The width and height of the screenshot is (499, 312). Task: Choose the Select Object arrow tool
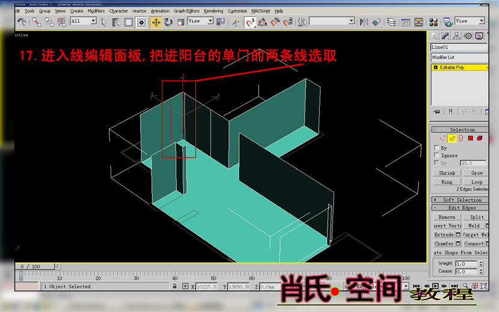[104, 22]
